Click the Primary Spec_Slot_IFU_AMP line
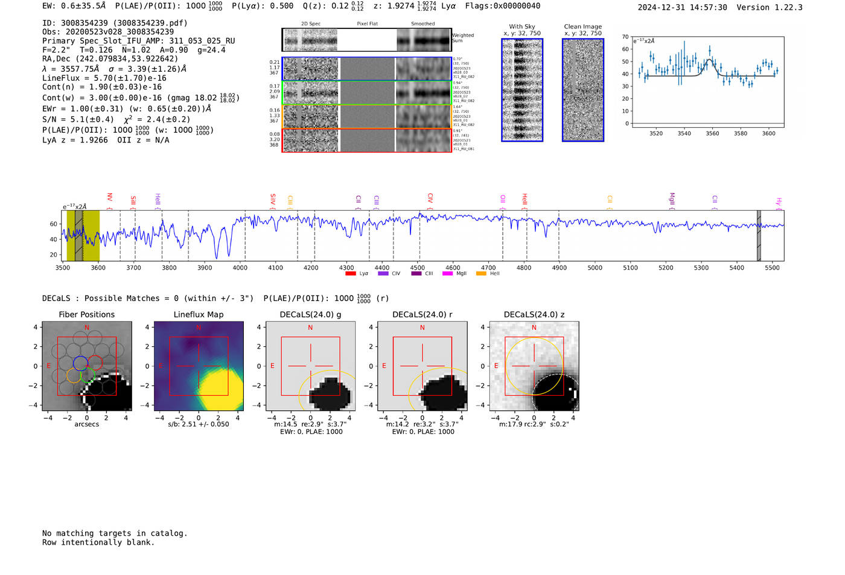 pyautogui.click(x=139, y=41)
